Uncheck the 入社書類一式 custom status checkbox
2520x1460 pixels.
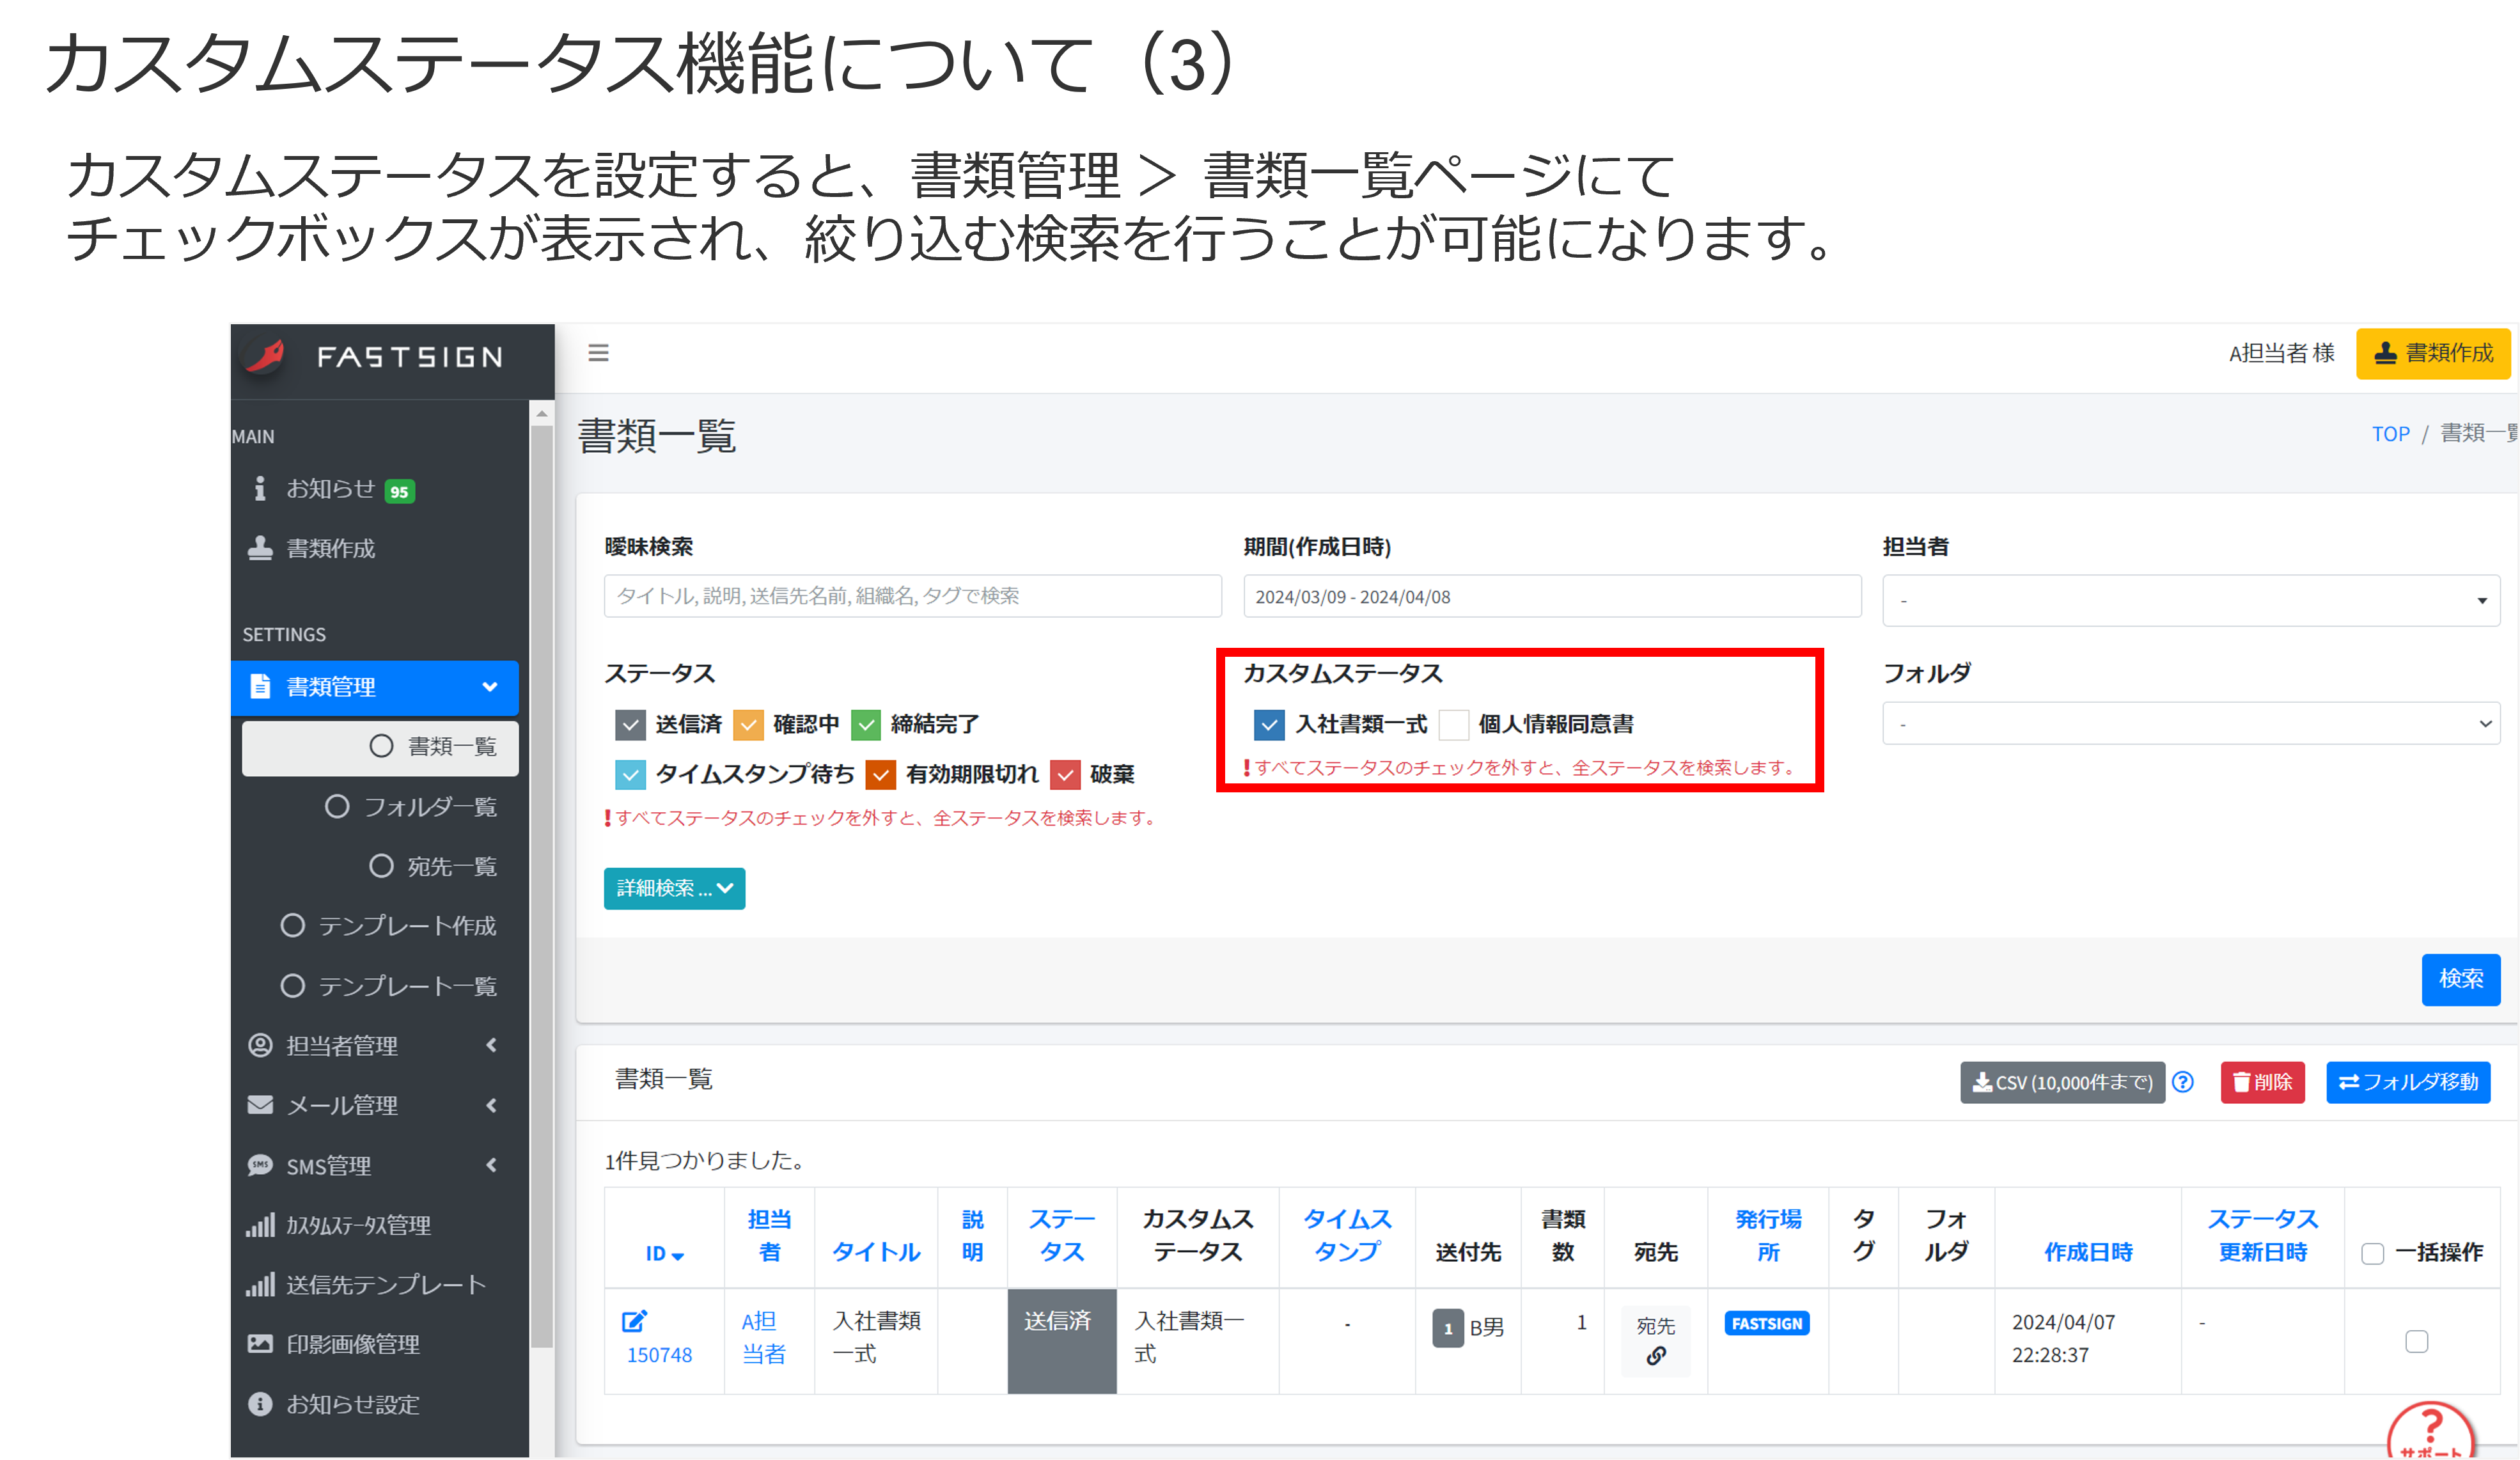1269,724
